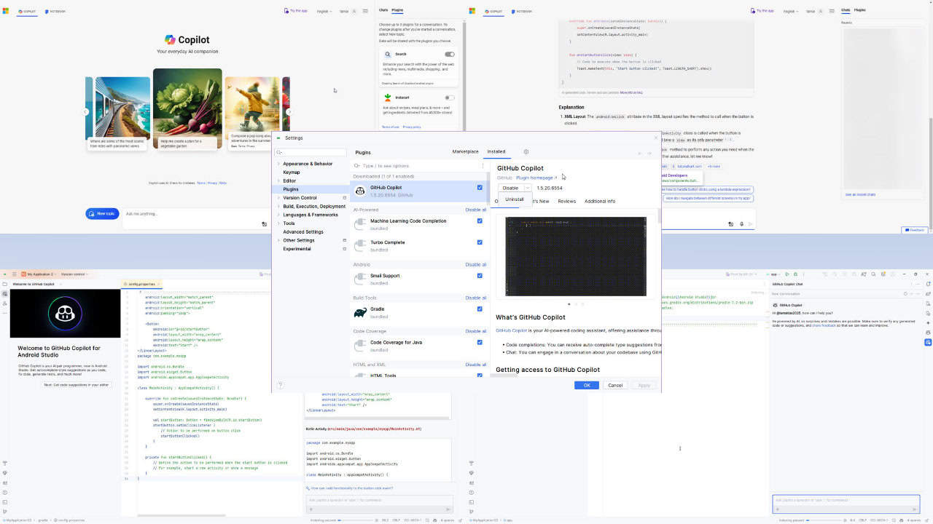
Task: Uncheck Machine Learning Code Completion checkbox
Action: (x=480, y=221)
